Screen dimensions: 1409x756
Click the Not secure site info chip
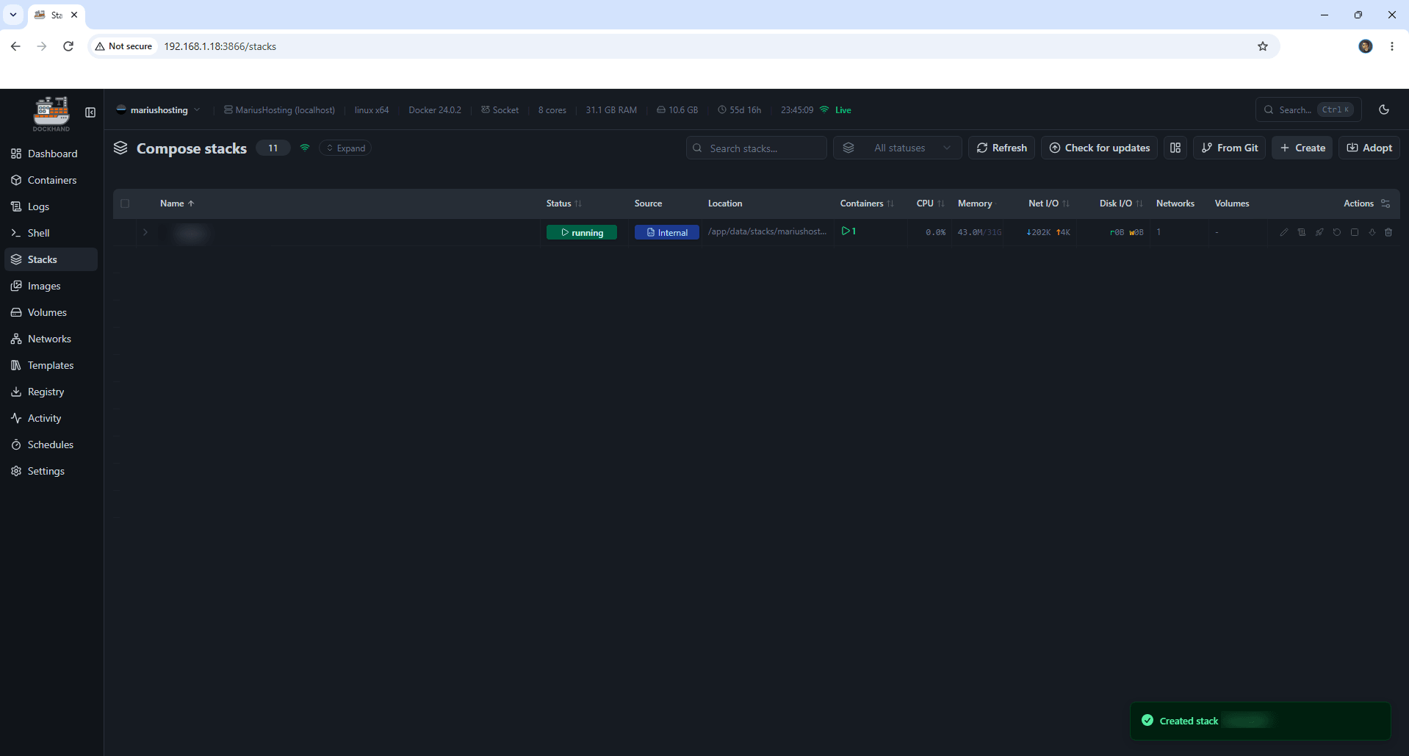[x=123, y=46]
